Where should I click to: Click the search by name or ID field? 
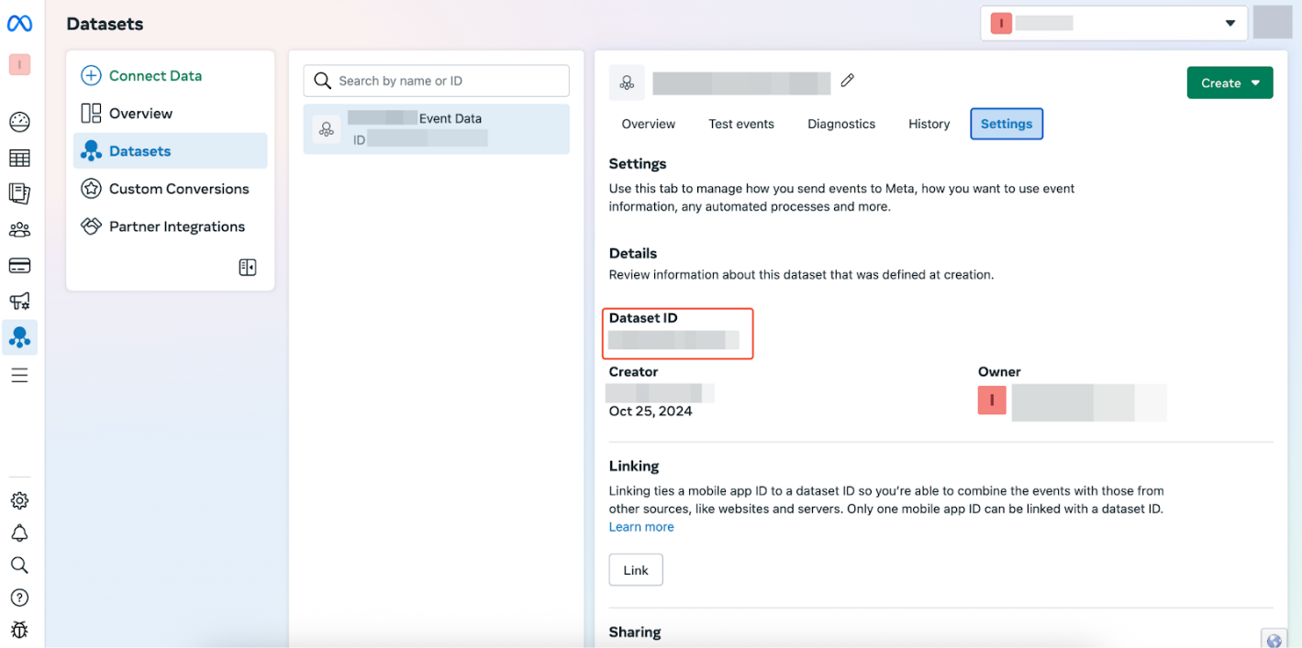[436, 81]
